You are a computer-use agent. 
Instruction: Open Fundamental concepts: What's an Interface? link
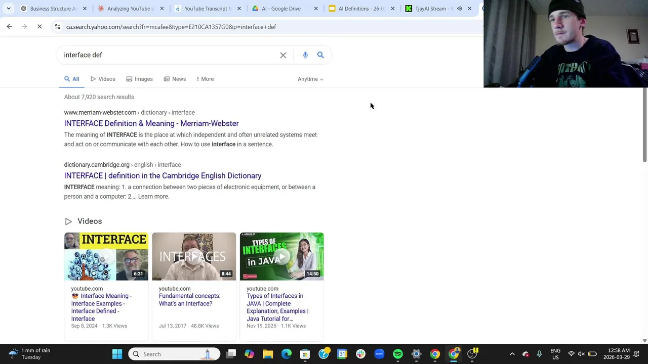pyautogui.click(x=189, y=300)
